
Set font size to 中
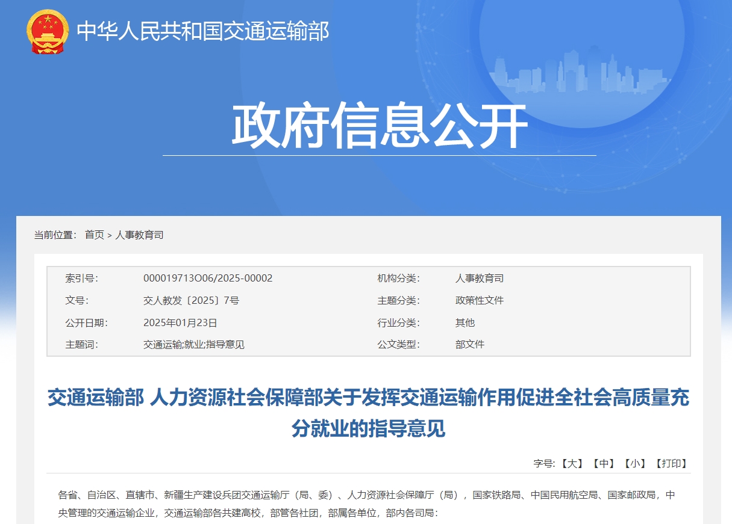tap(603, 463)
